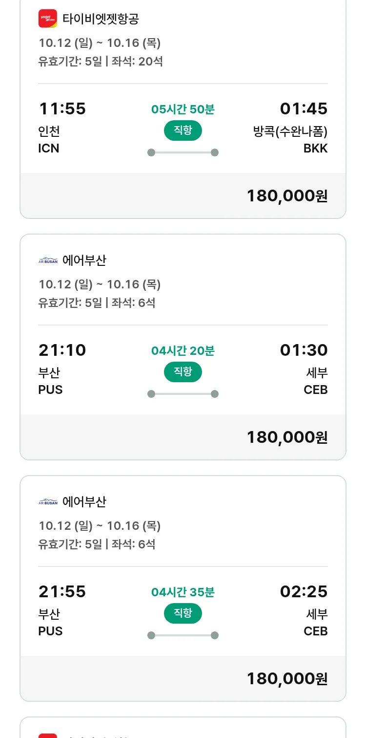Click the 11:55 Incheon departure time

[62, 109]
